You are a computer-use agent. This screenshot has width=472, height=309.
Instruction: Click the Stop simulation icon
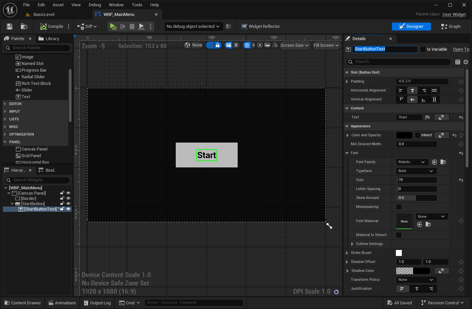(132, 27)
